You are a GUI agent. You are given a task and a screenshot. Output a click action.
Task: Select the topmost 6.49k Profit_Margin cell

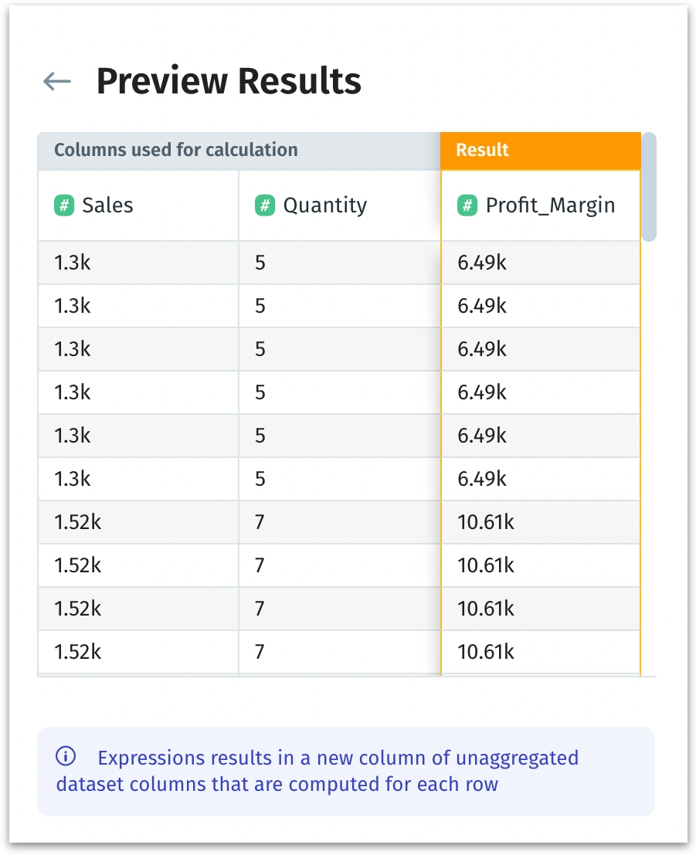pos(482,263)
